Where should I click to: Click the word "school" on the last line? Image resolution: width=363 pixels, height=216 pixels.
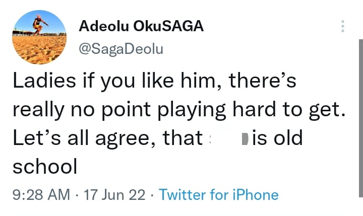click(44, 166)
